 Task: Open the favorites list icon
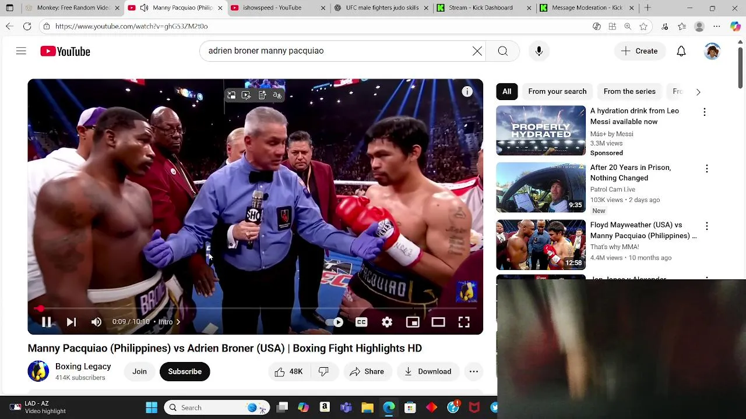682,26
